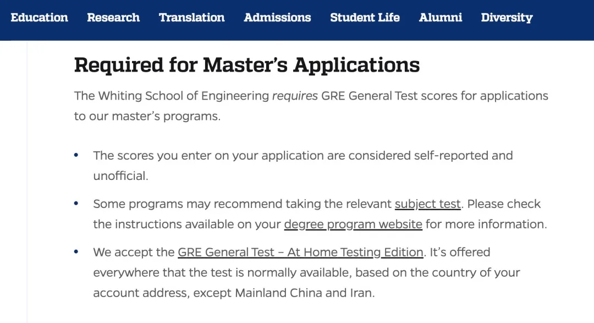Follow the "subject test" link
Screen dimensions: 594x323
pyautogui.click(x=427, y=204)
